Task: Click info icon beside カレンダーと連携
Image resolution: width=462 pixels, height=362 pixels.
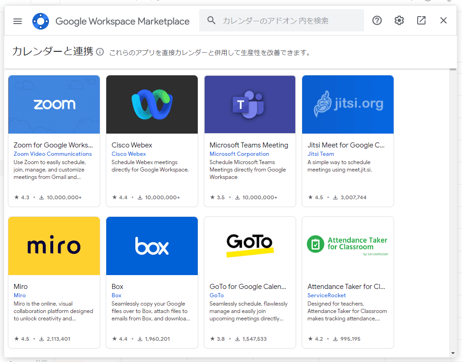Action: click(100, 52)
